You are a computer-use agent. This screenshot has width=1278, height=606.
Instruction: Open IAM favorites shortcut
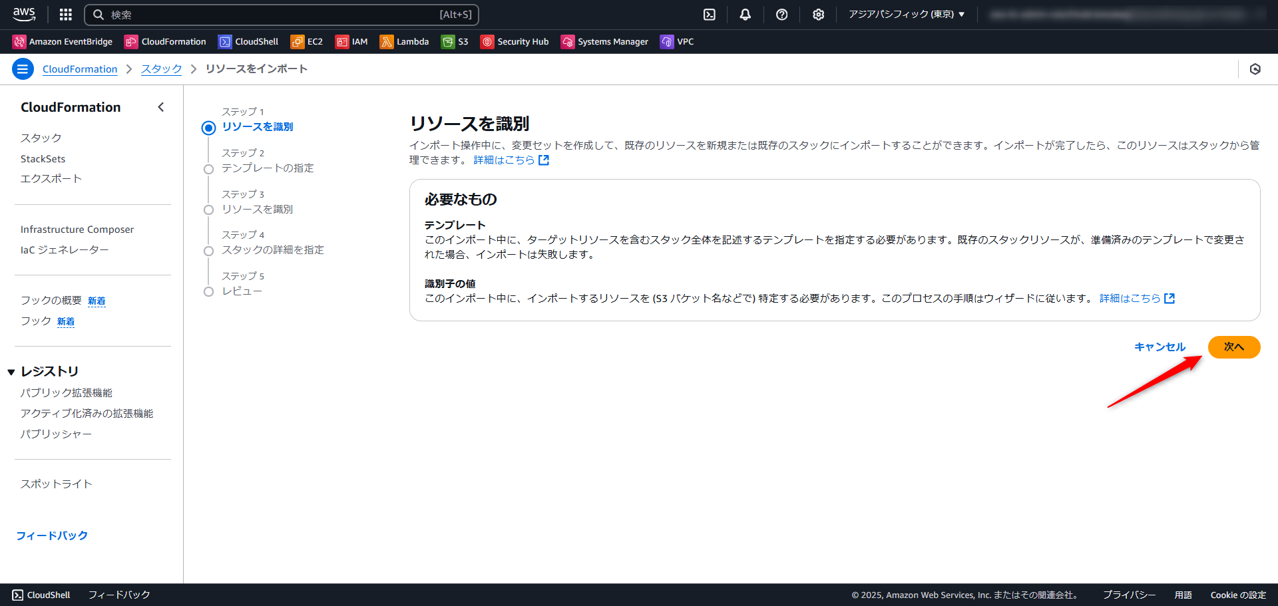pos(351,42)
